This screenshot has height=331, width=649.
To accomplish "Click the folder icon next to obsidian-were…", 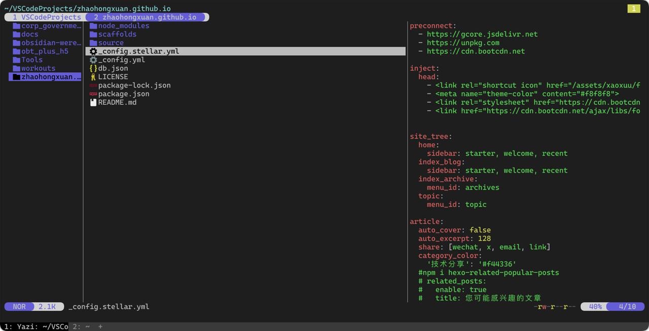I will [x=16, y=43].
